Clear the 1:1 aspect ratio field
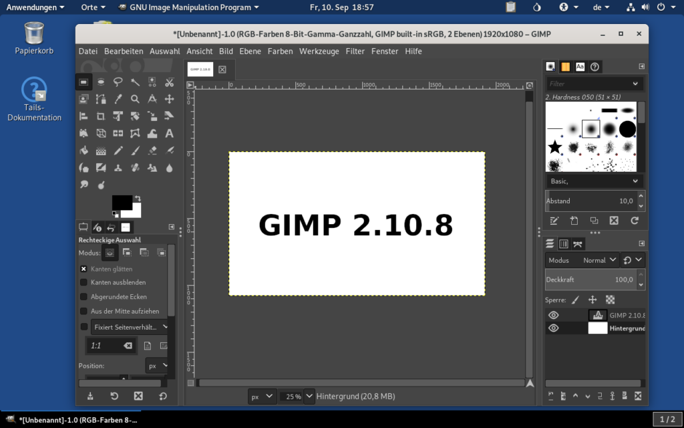This screenshot has width=684, height=428. pyautogui.click(x=128, y=346)
